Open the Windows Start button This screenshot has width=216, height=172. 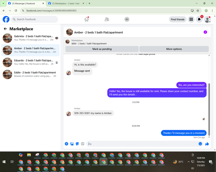coord(4,162)
